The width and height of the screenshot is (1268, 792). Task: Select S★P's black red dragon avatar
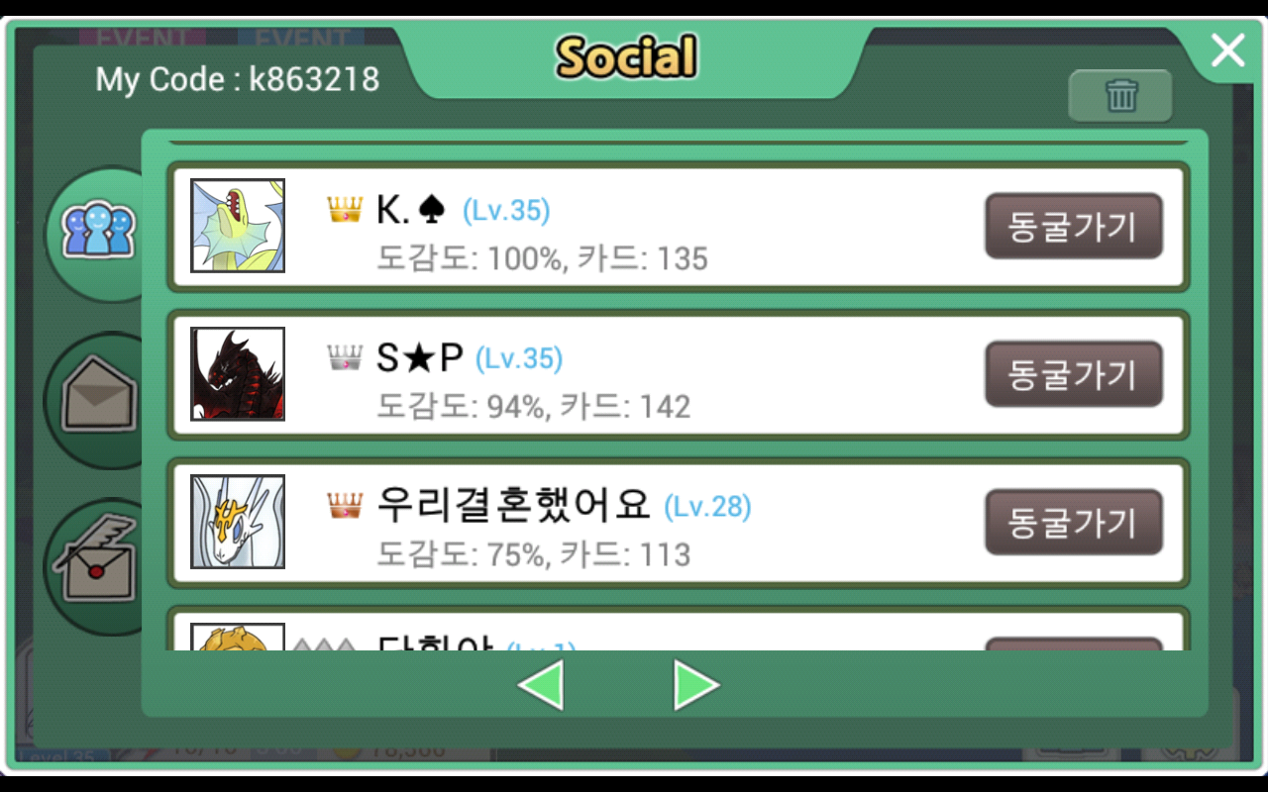click(238, 374)
